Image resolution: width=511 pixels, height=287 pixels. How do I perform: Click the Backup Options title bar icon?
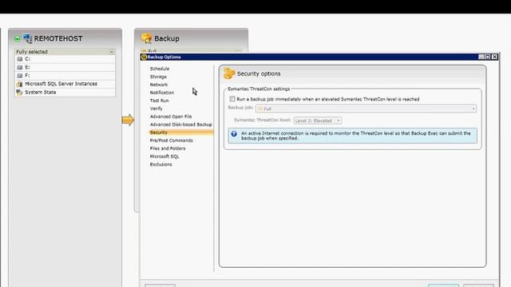click(144, 57)
